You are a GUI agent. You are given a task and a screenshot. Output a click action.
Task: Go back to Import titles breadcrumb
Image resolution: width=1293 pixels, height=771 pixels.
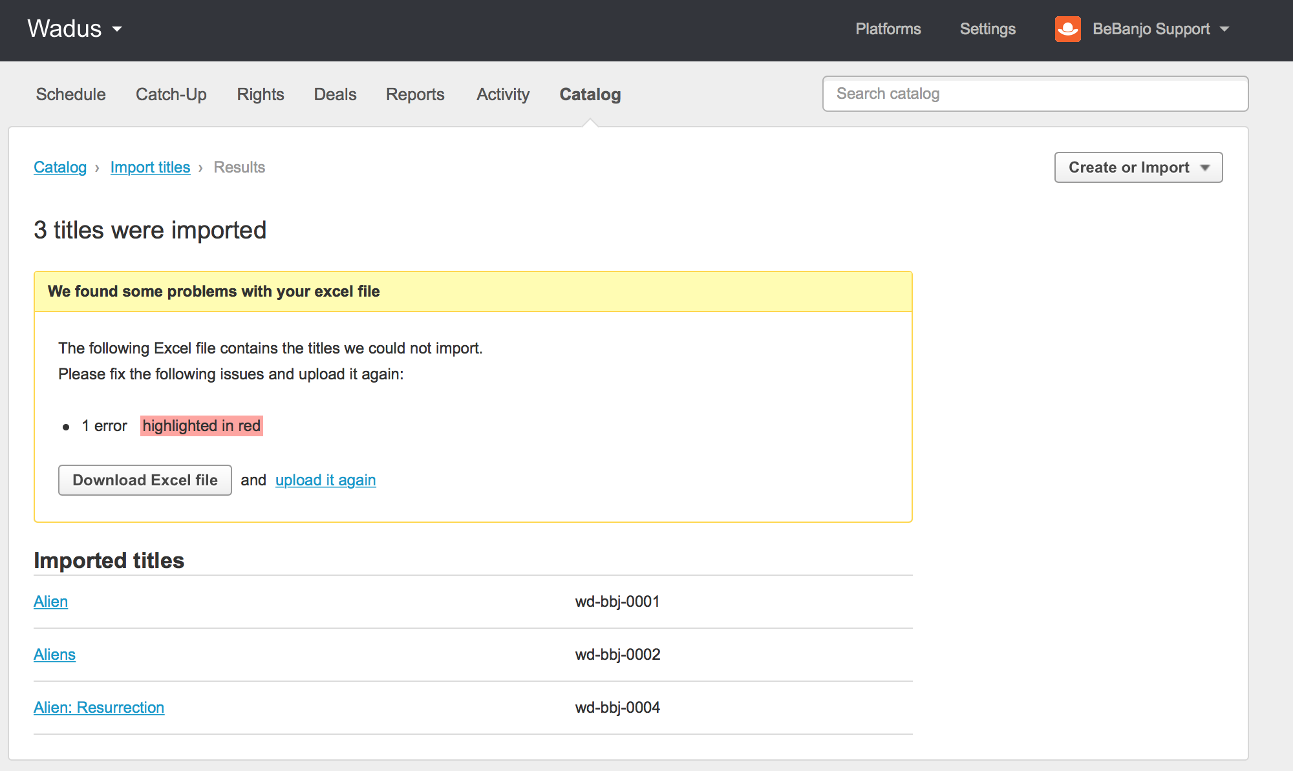[150, 167]
